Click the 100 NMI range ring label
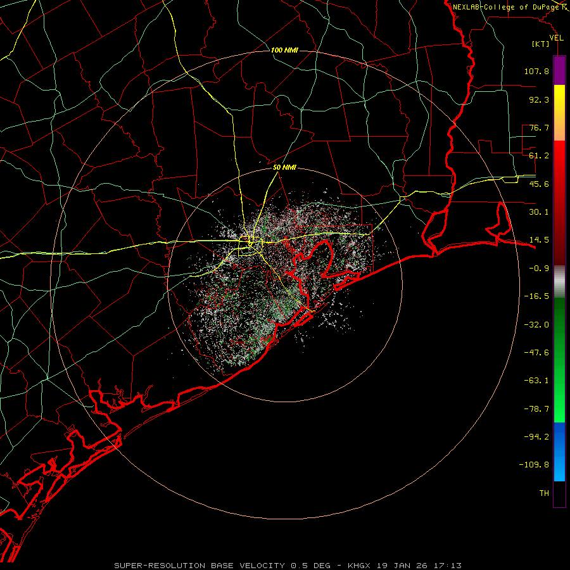Screen dimensions: 570x570 pyautogui.click(x=284, y=50)
